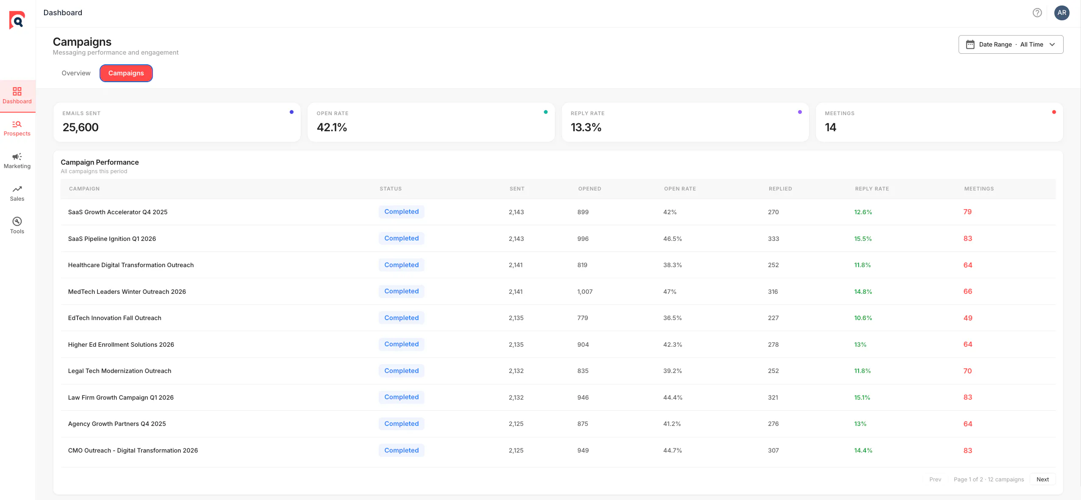The height and width of the screenshot is (500, 1081).
Task: Select the Campaigns tab
Action: coord(126,73)
